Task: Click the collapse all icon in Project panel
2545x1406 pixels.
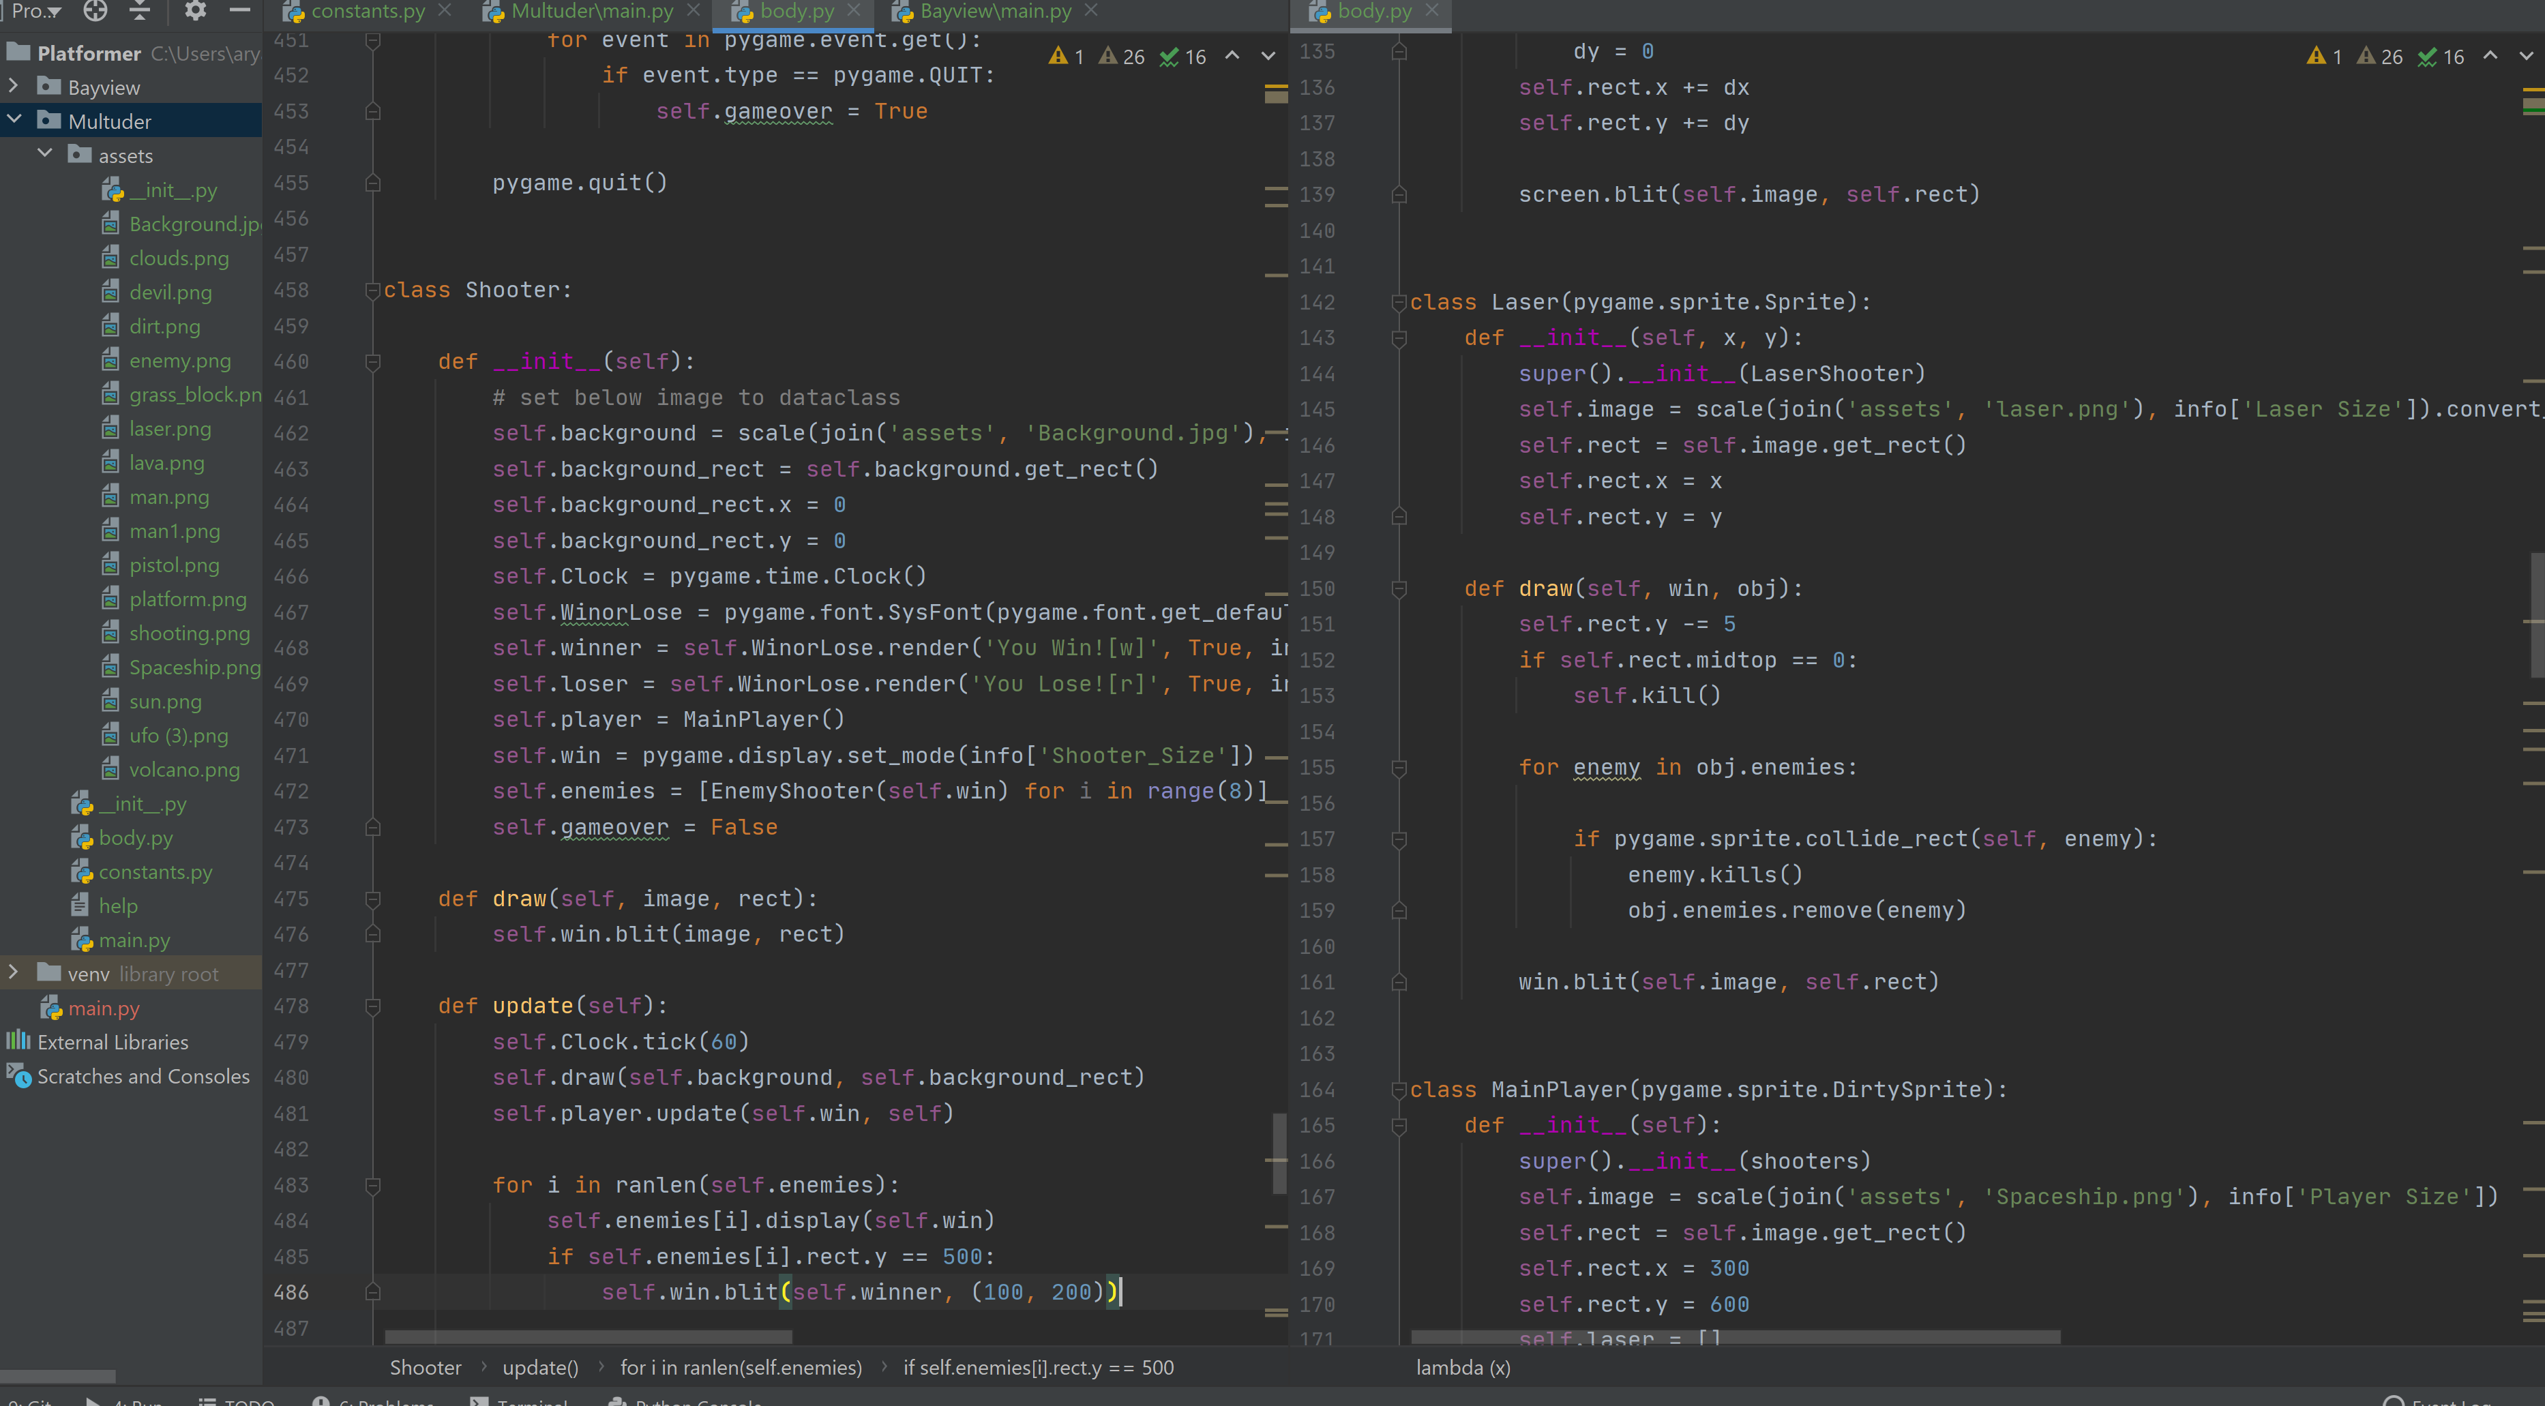Action: [140, 11]
